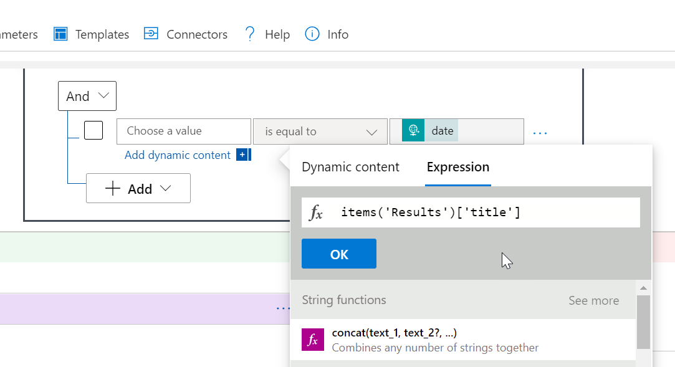Select the Expression tab
This screenshot has width=675, height=367.
pyautogui.click(x=458, y=167)
